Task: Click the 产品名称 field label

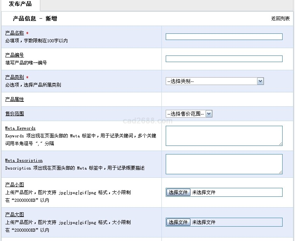Action: (15, 33)
